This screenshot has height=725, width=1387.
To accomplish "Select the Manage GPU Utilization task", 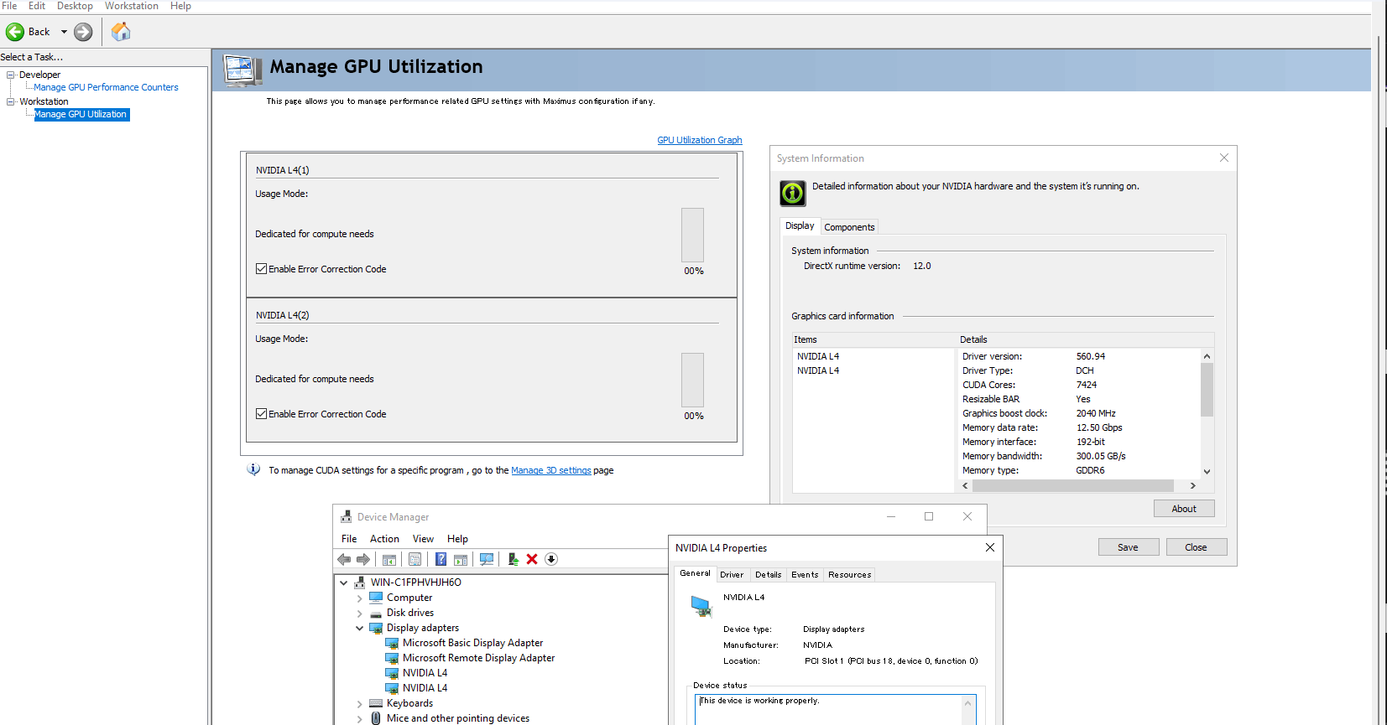I will [81, 114].
